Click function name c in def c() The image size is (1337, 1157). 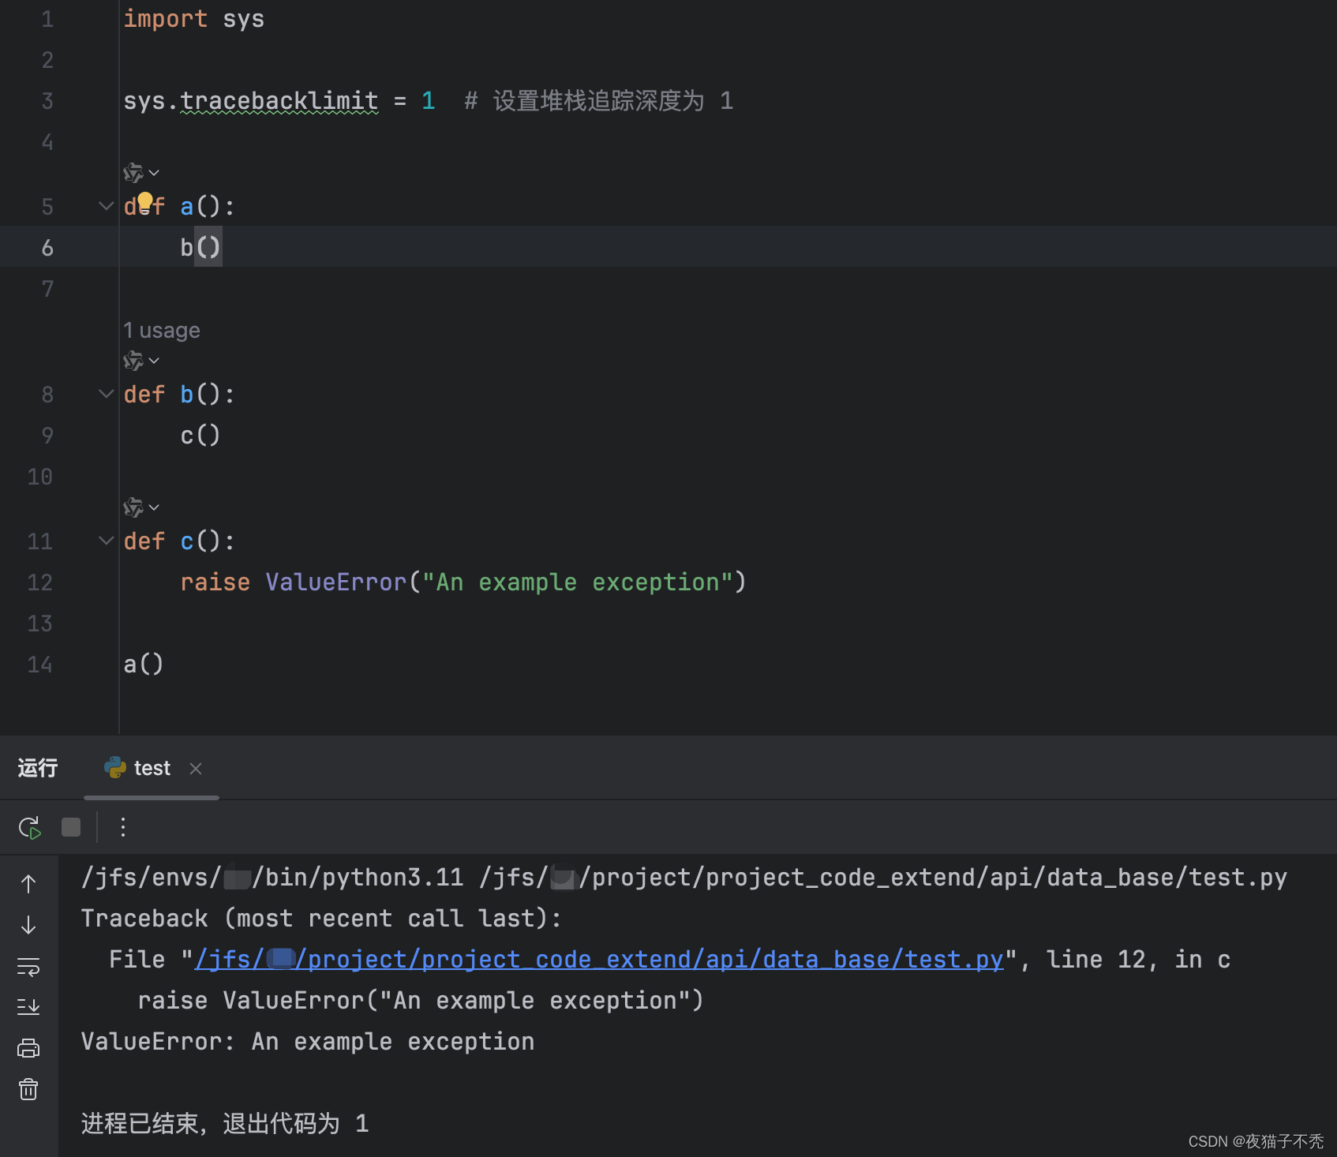pyautogui.click(x=187, y=541)
